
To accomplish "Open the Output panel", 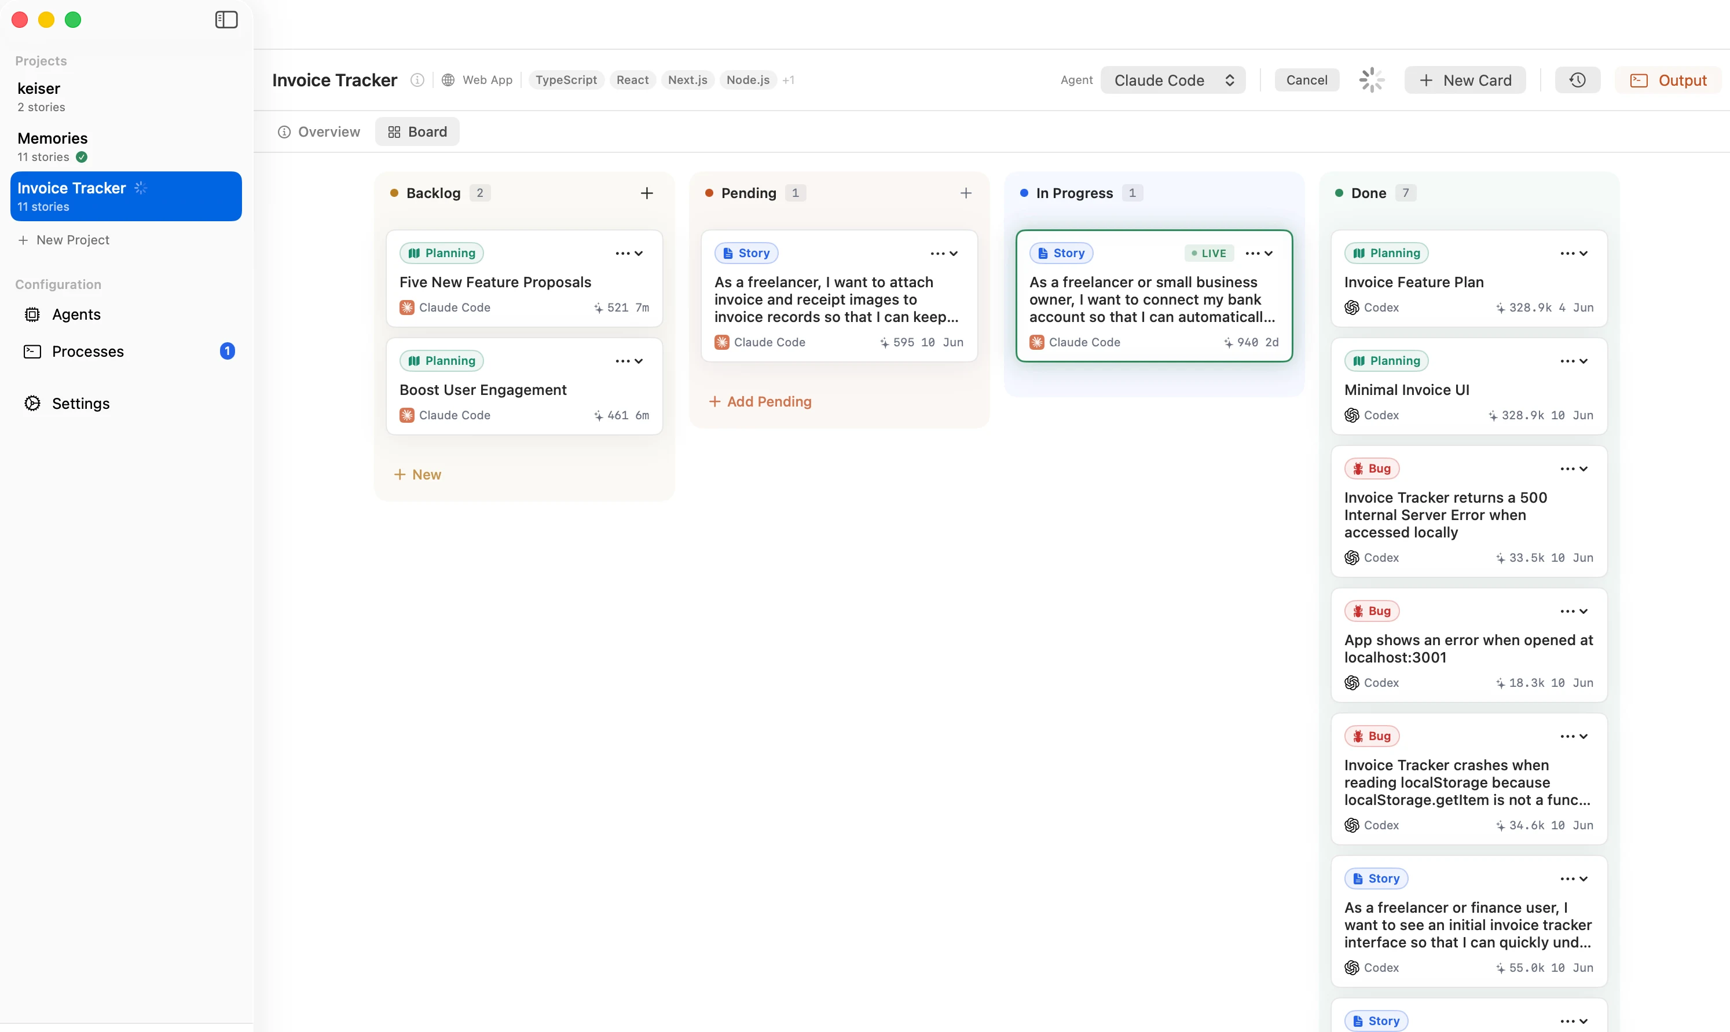I will coord(1668,80).
